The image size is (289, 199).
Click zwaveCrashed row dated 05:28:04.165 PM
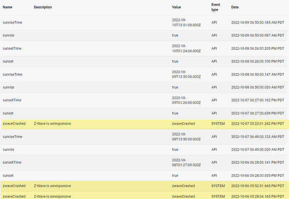pos(144,196)
